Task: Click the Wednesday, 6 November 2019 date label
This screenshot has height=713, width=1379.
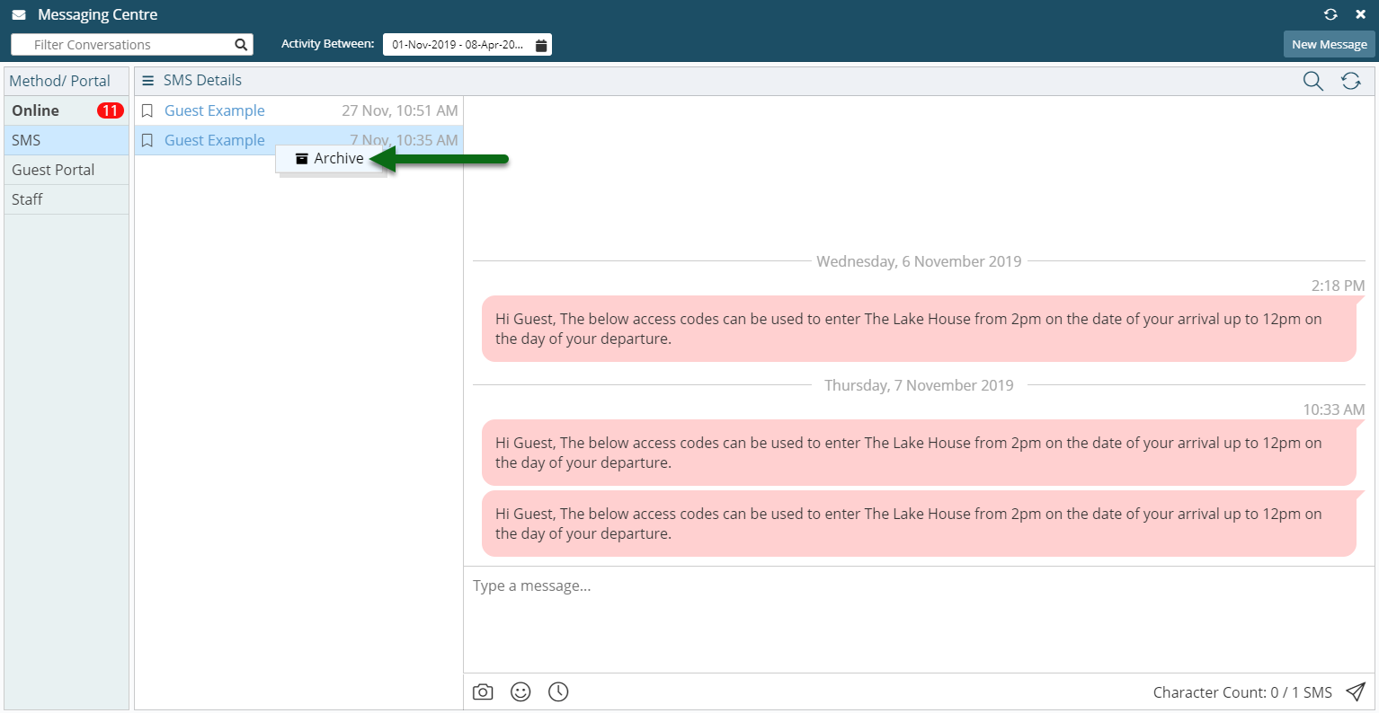Action: [919, 261]
